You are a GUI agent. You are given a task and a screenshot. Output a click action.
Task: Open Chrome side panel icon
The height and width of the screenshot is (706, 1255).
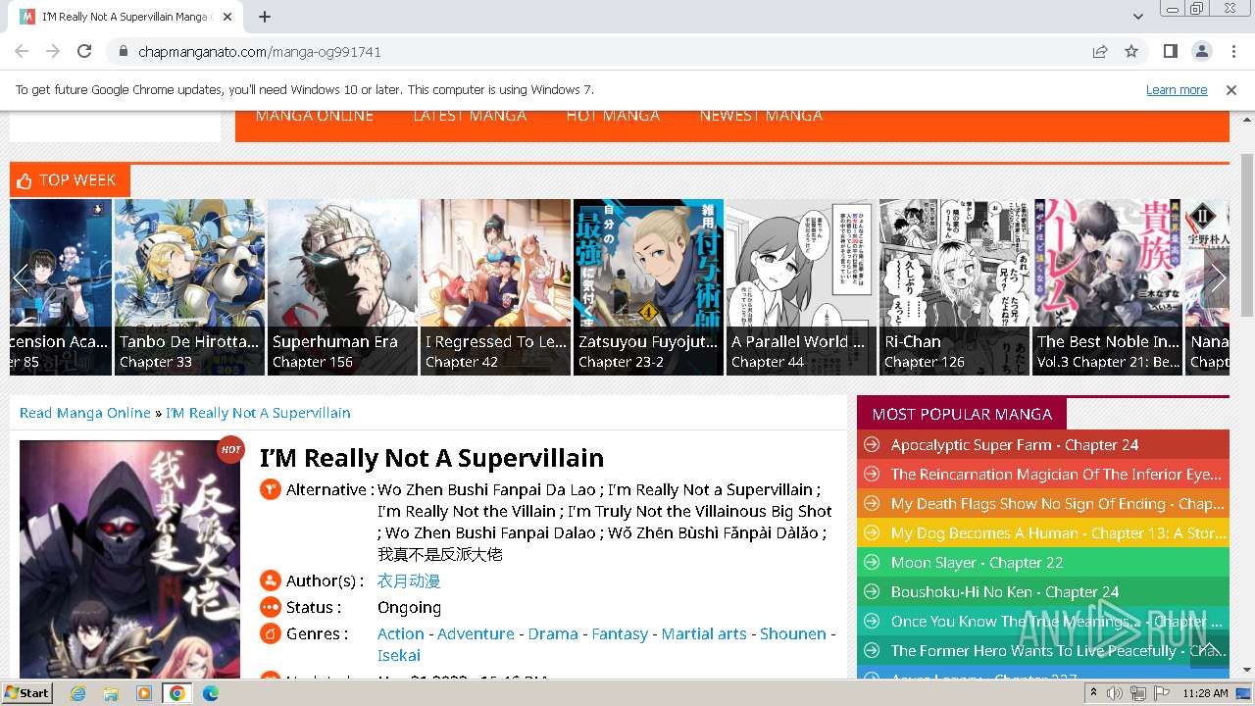coord(1170,51)
